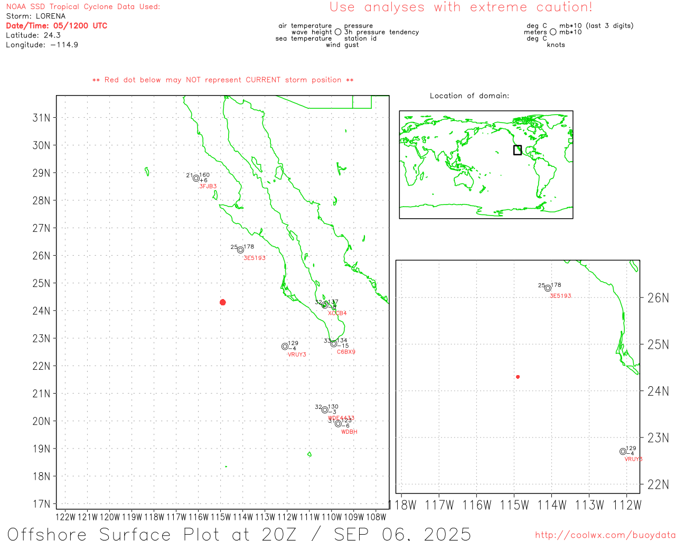Viewport: 676px width, 541px height.
Task: Click the 26N latitude label on inset map
Action: click(x=658, y=298)
